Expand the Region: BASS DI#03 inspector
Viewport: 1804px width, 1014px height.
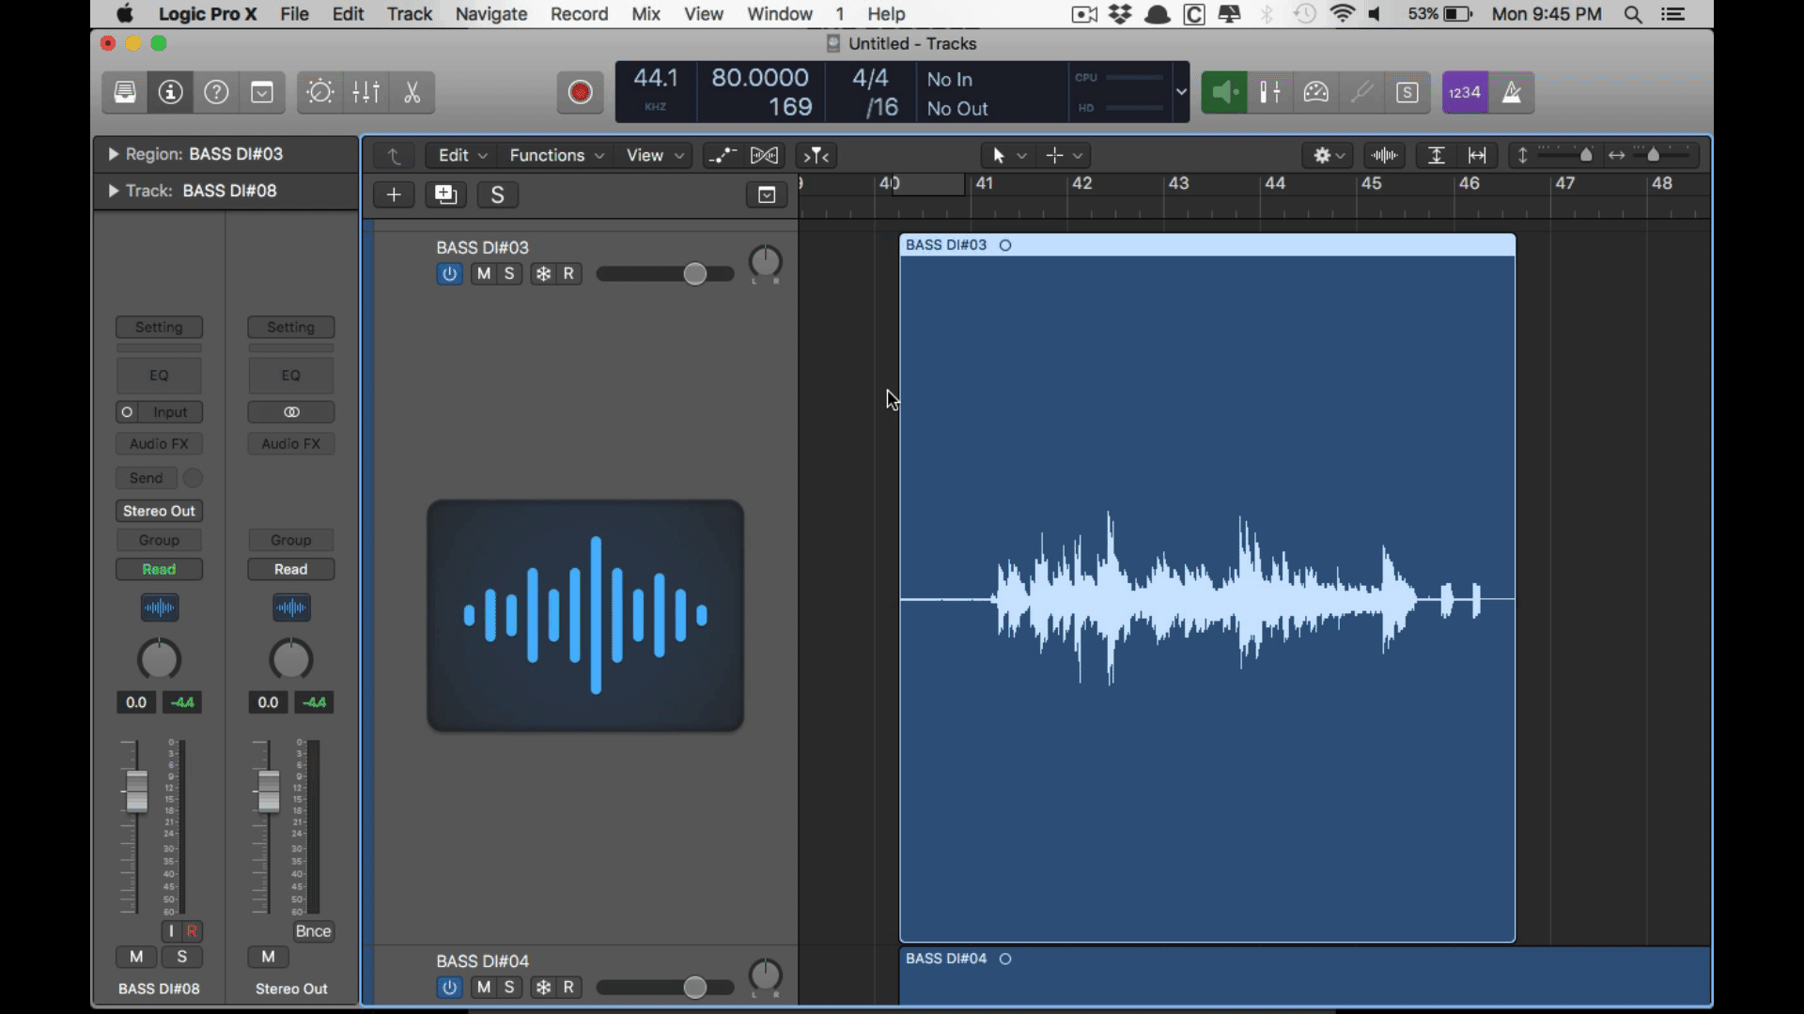[113, 154]
